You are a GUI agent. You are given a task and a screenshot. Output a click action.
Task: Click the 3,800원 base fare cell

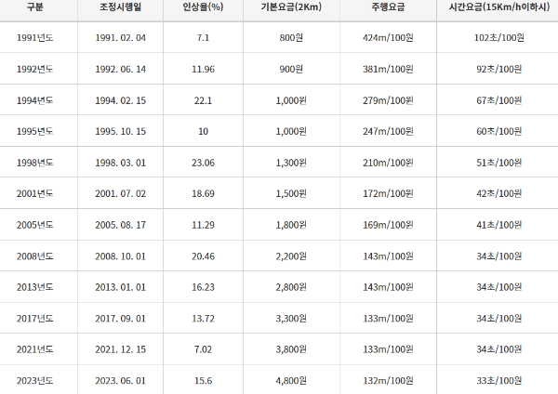tap(291, 349)
